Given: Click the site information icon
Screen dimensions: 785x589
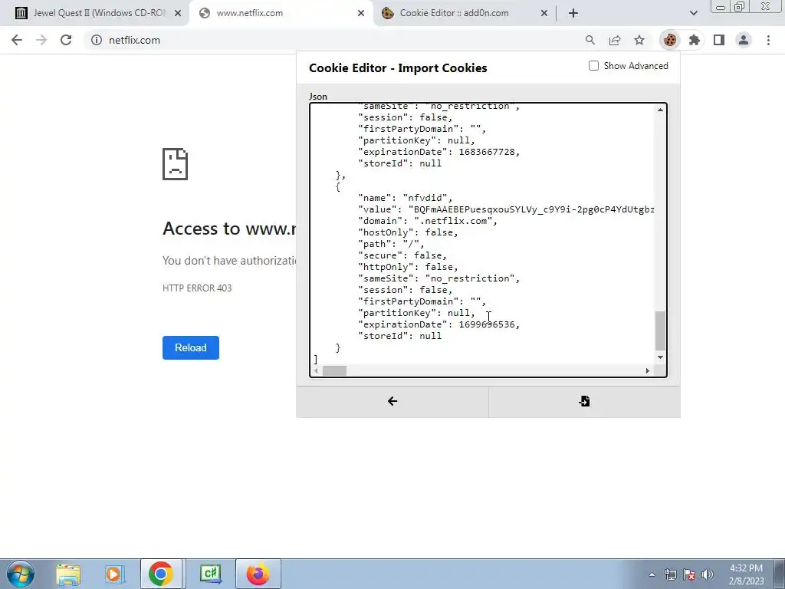Looking at the screenshot, I should pos(97,40).
